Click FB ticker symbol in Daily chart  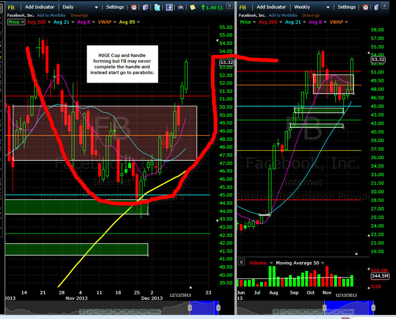(x=11, y=7)
